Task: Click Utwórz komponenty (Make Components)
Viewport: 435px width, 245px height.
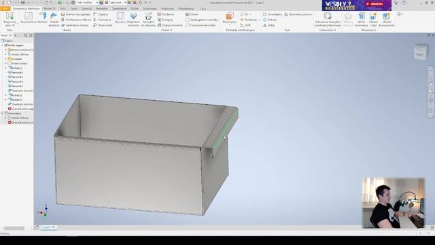Action: point(386,20)
